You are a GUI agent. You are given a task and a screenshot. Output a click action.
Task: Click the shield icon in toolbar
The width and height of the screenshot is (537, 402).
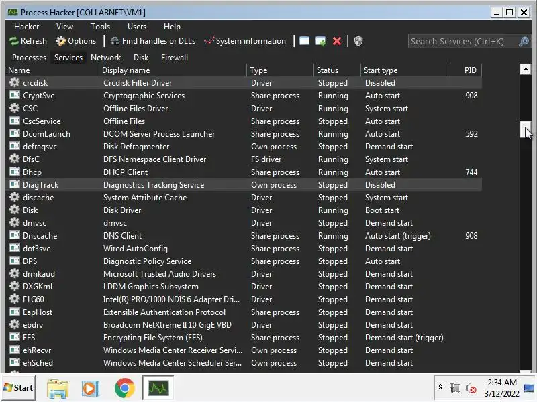coord(358,41)
